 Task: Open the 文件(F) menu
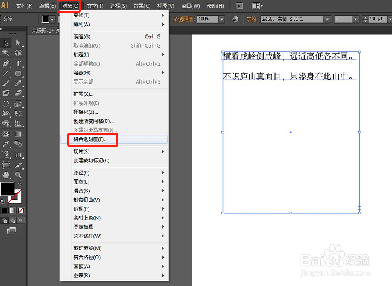coord(24,6)
